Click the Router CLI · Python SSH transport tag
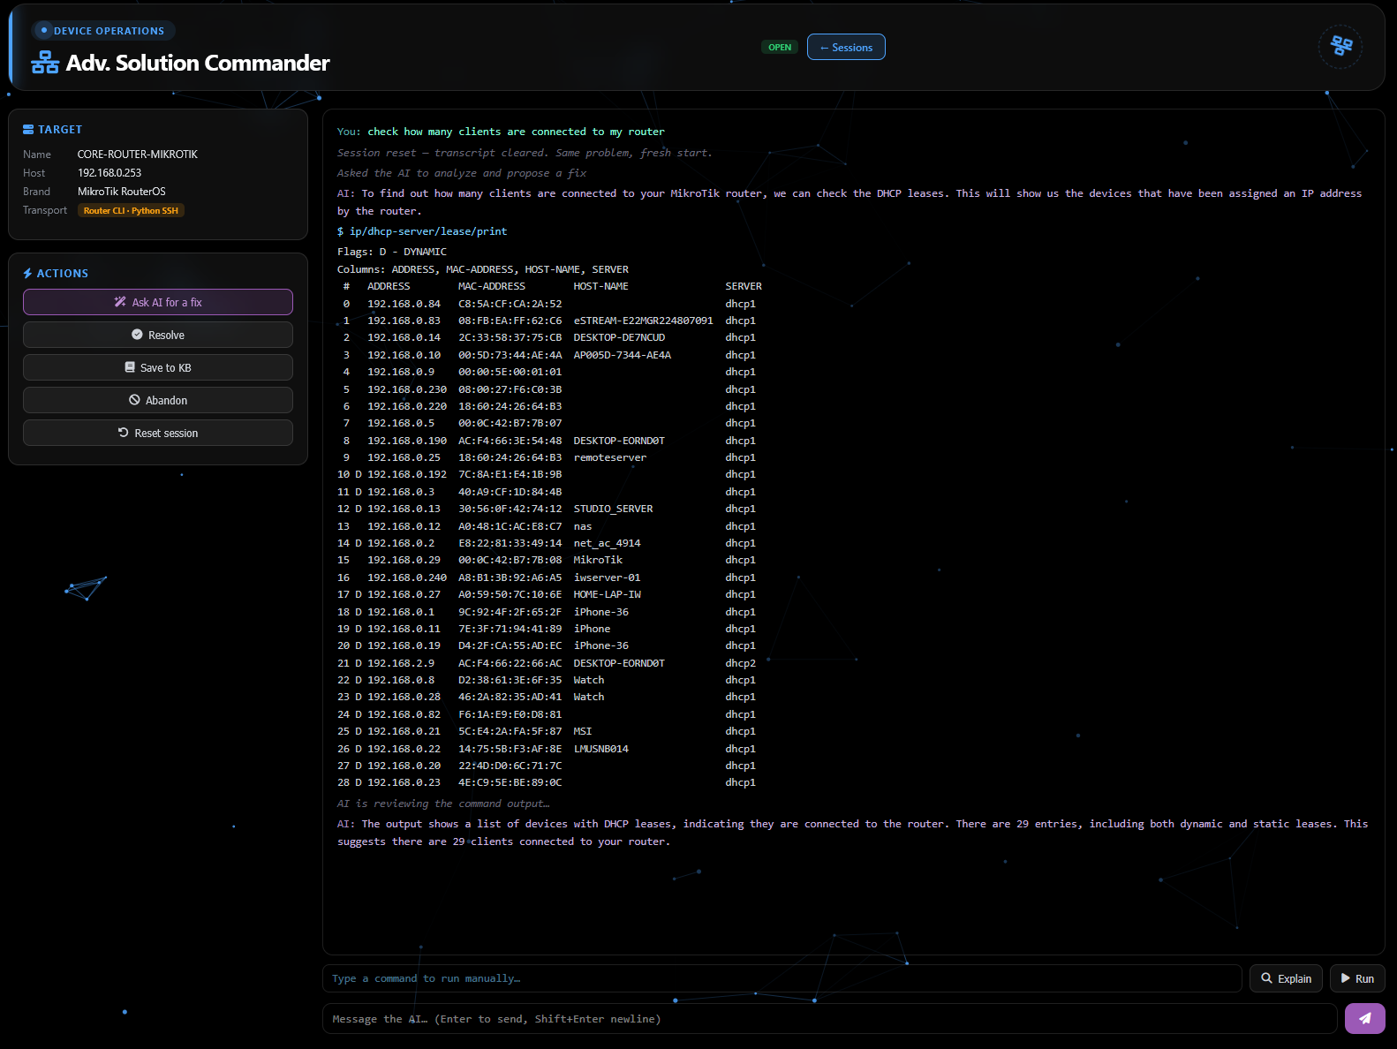 coord(131,210)
